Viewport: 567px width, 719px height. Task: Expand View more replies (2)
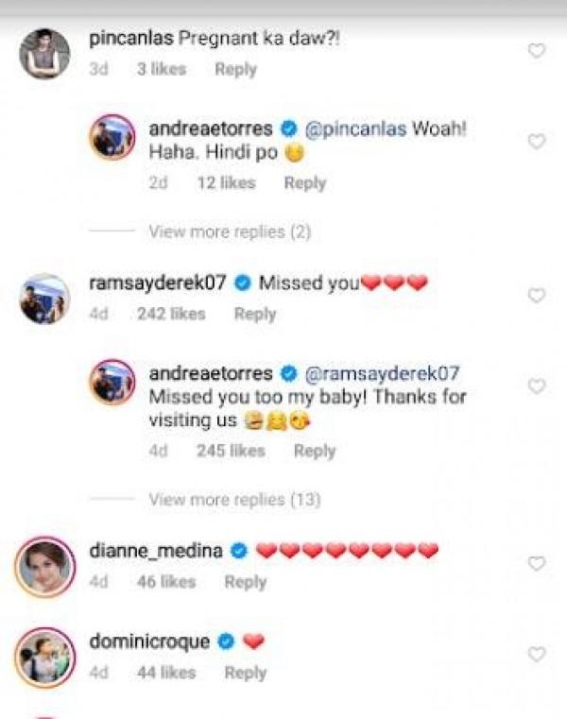point(230,231)
